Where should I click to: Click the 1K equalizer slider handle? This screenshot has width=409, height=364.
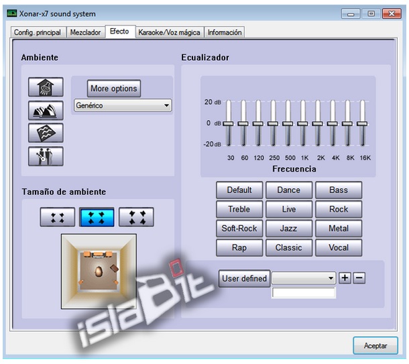302,123
